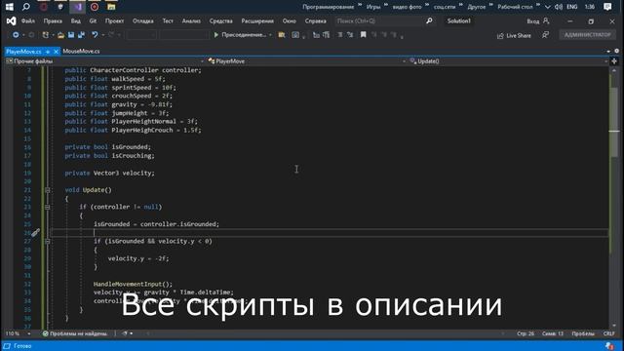Click the notifications icon in status bar
Screen dimensions: 624x351
609,346
